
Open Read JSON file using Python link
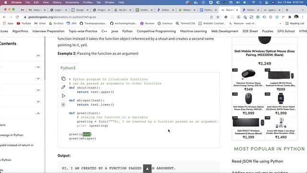click(x=257, y=161)
